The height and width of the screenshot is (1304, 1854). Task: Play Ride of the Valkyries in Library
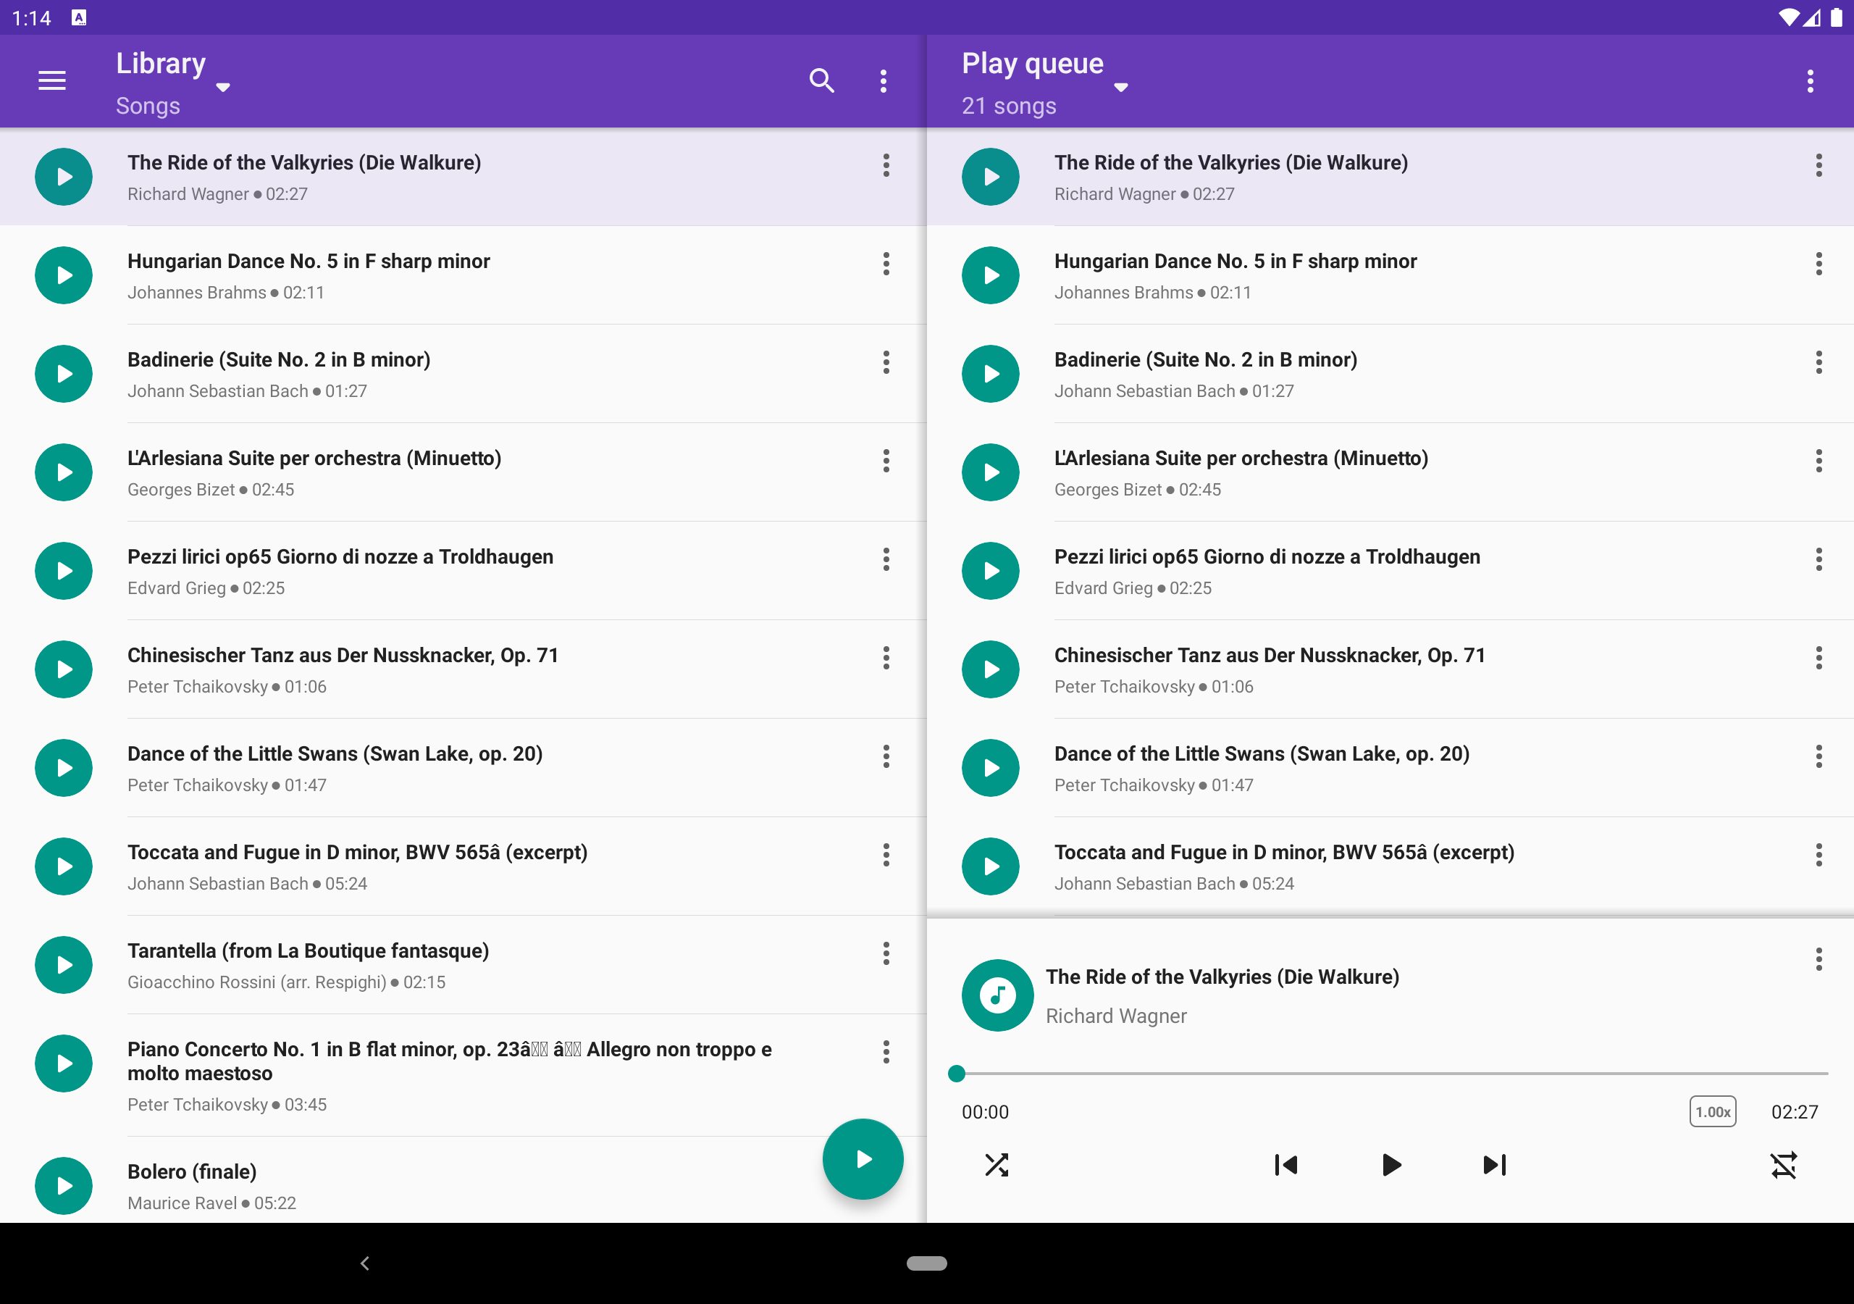tap(64, 177)
